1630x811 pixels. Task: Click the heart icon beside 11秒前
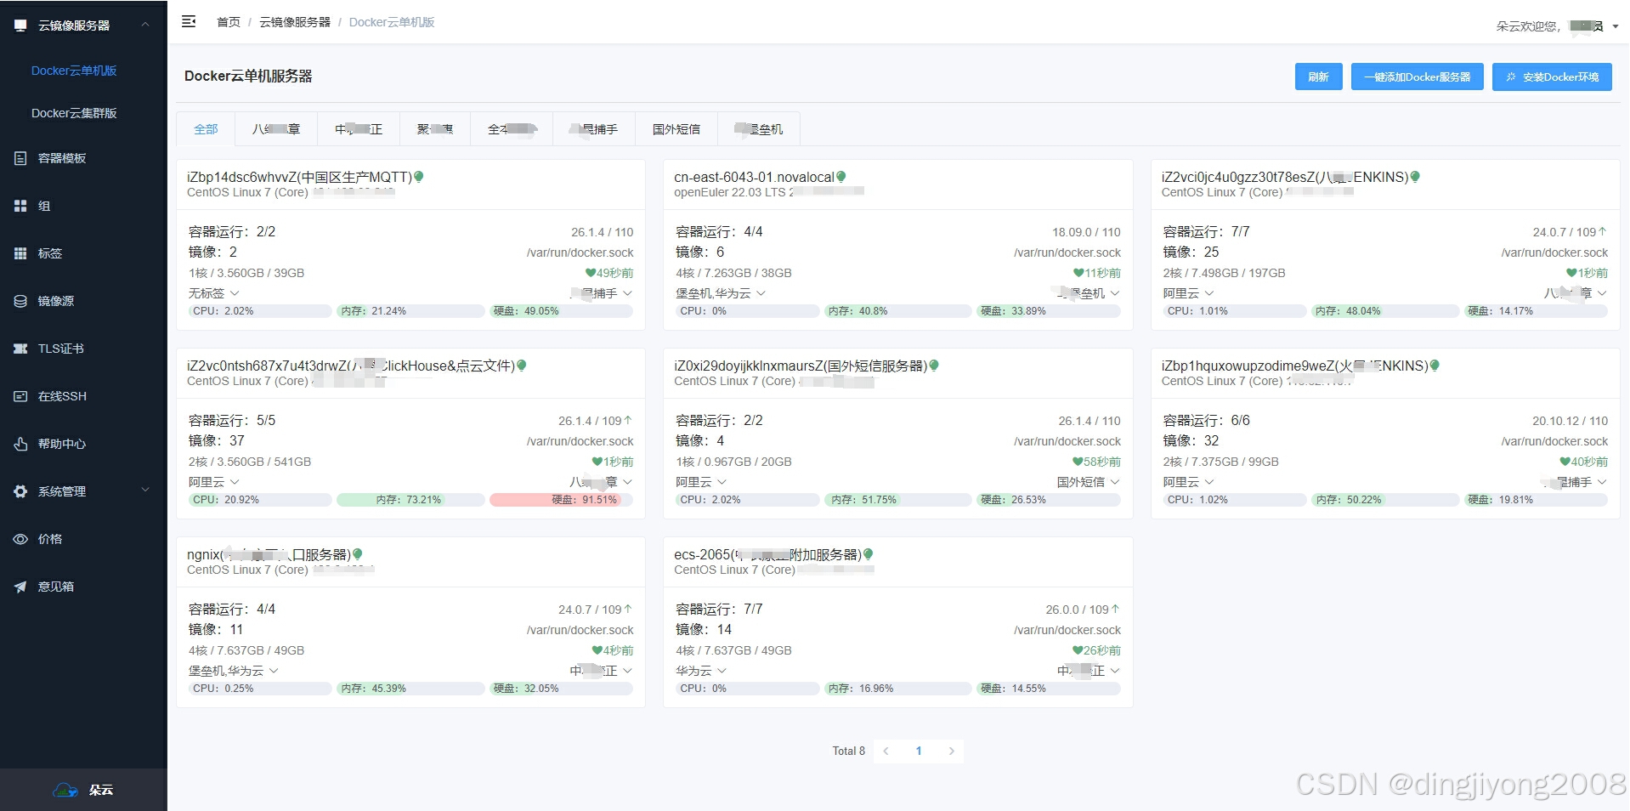(1078, 273)
